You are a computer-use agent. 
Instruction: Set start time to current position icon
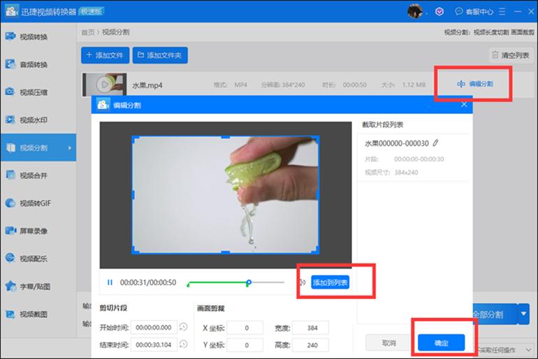[184, 327]
